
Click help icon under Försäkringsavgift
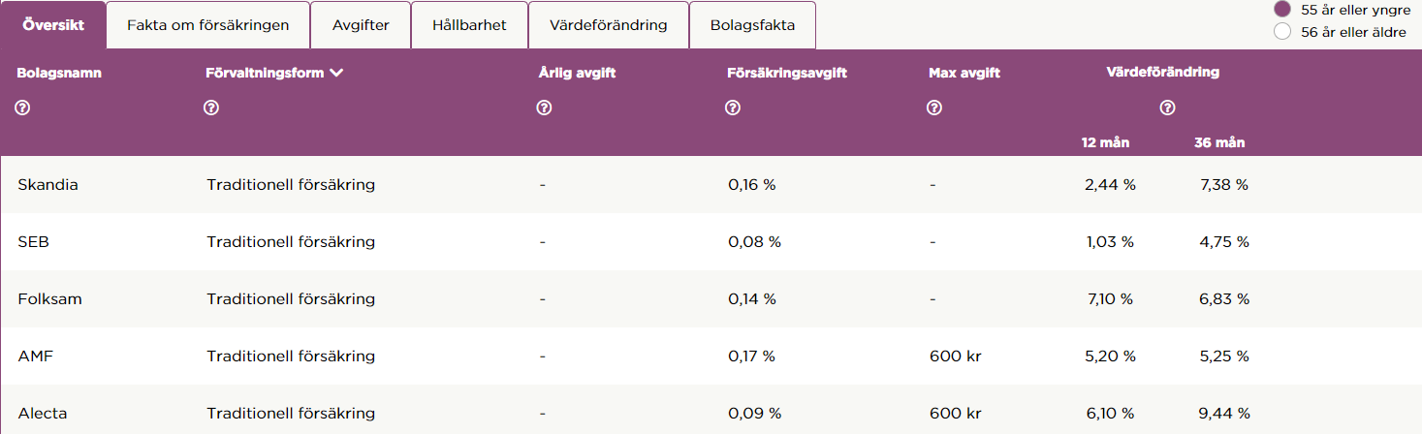coord(733,108)
